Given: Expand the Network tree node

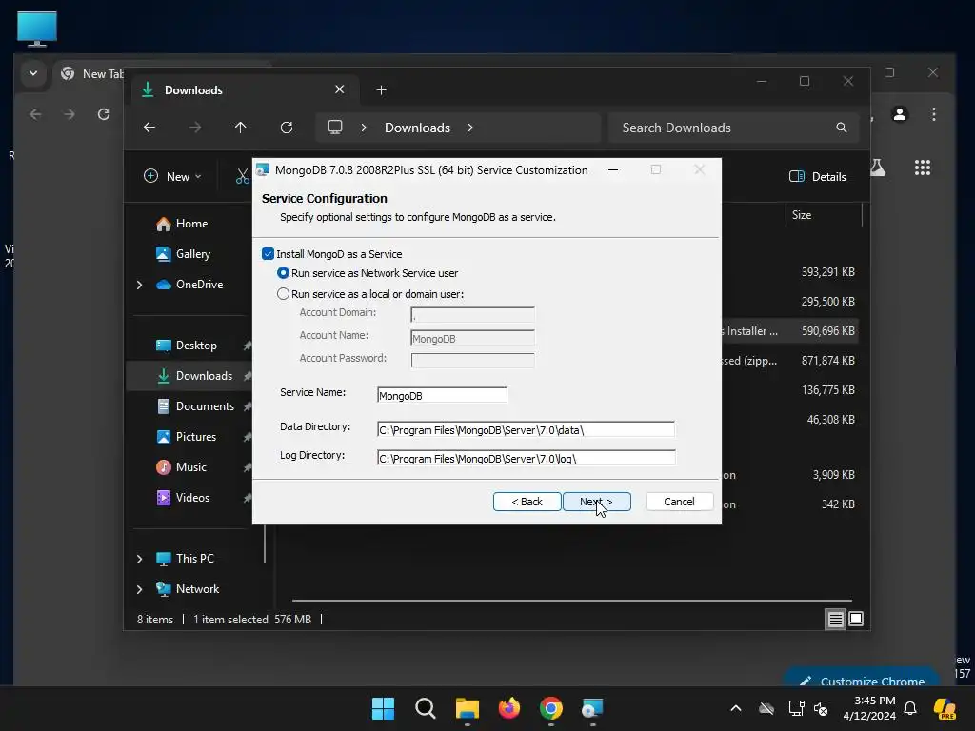Looking at the screenshot, I should [x=139, y=589].
